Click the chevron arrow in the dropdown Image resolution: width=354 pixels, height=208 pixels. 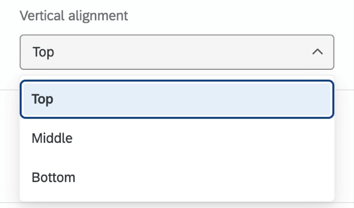317,52
